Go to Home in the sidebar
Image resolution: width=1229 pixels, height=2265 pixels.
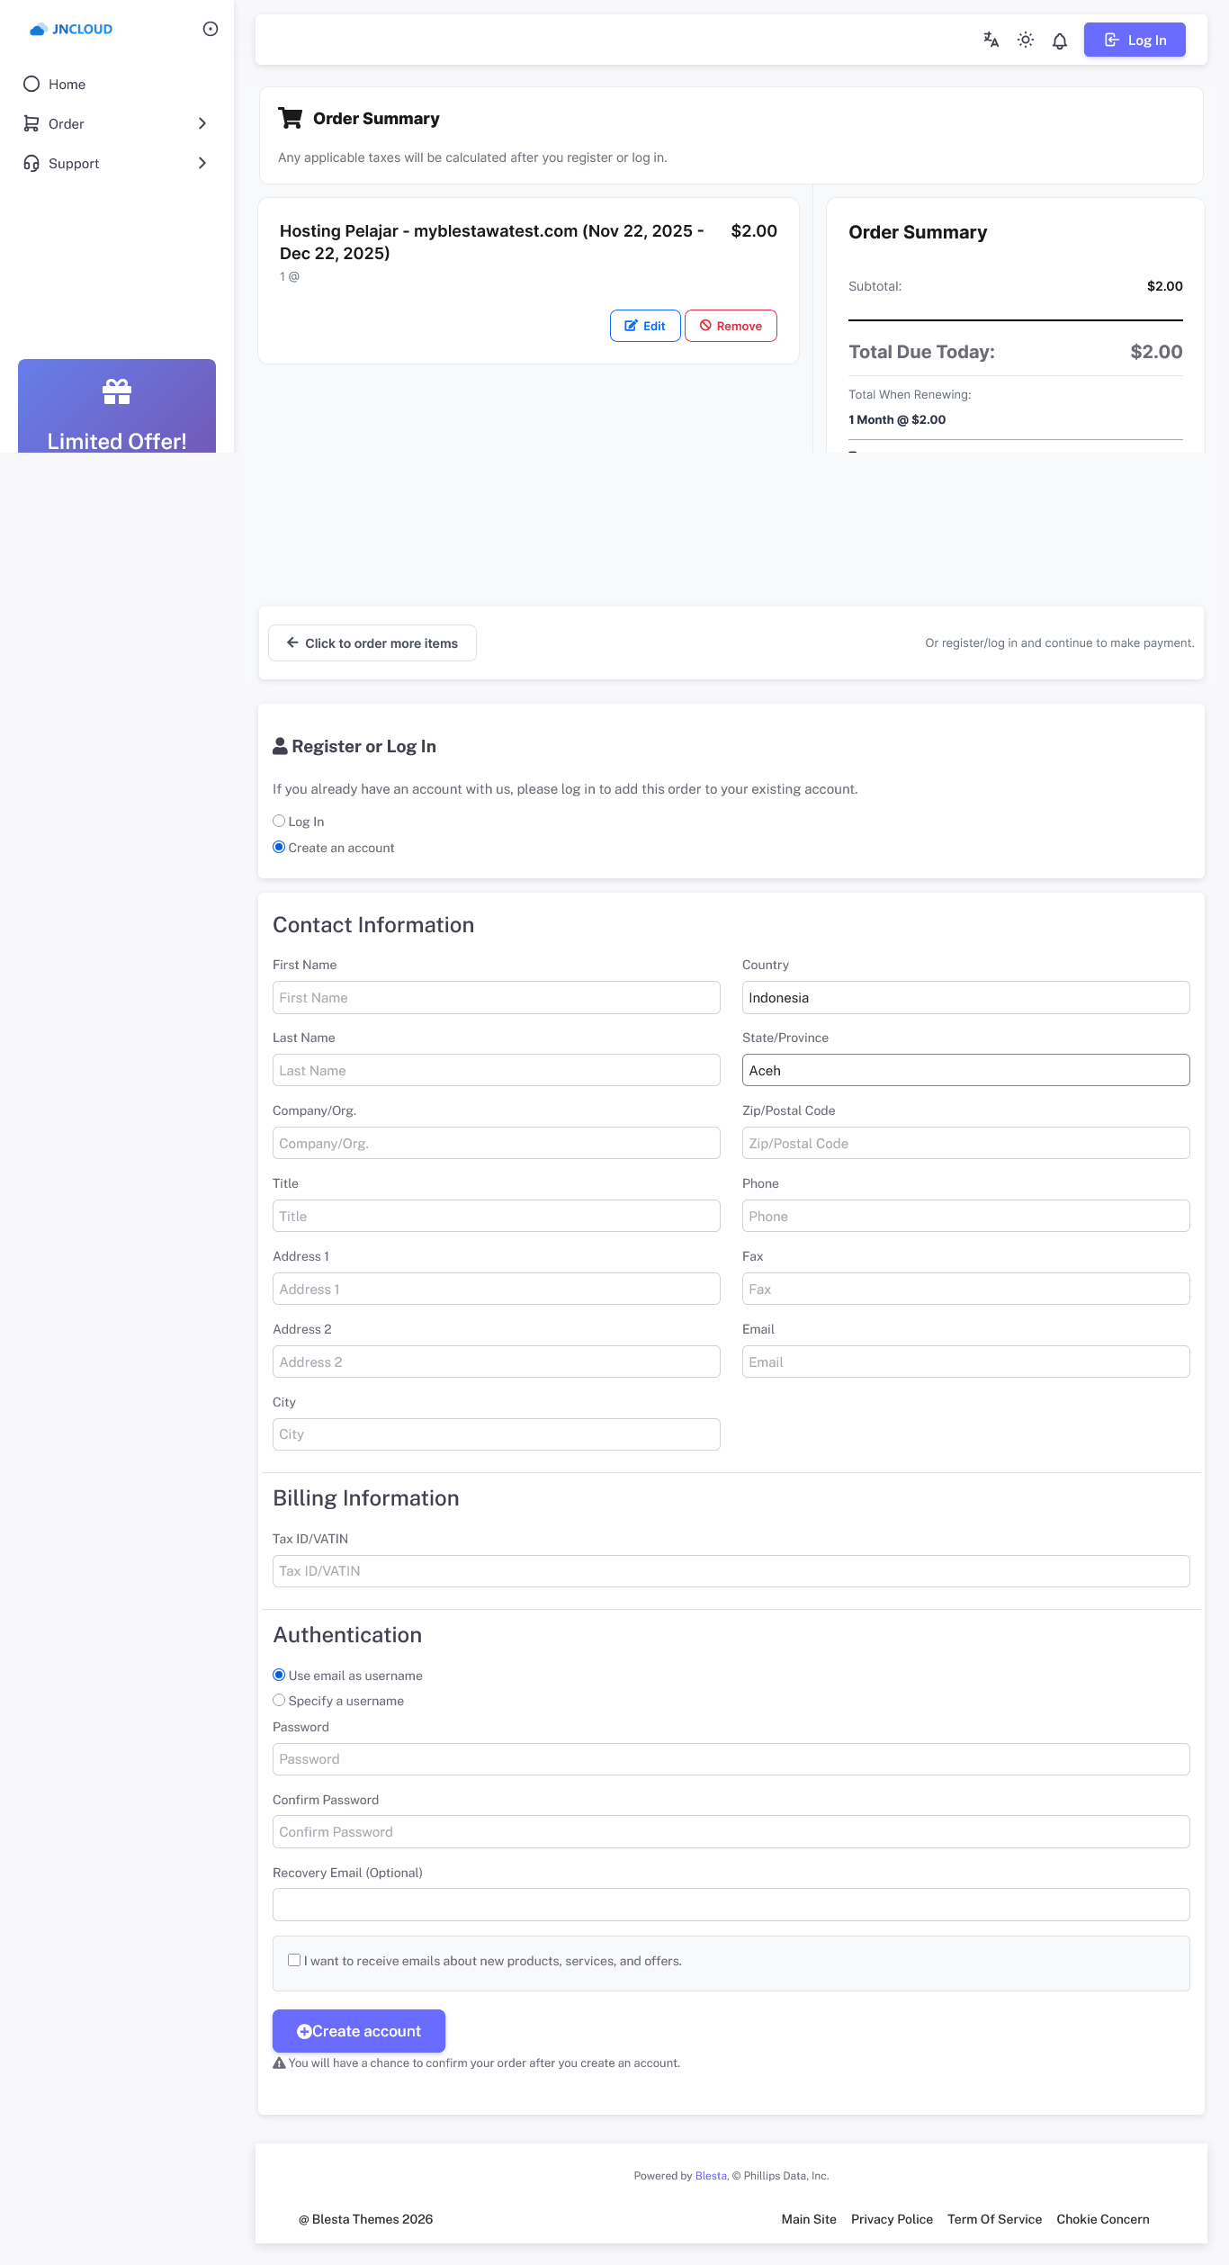[x=67, y=84]
